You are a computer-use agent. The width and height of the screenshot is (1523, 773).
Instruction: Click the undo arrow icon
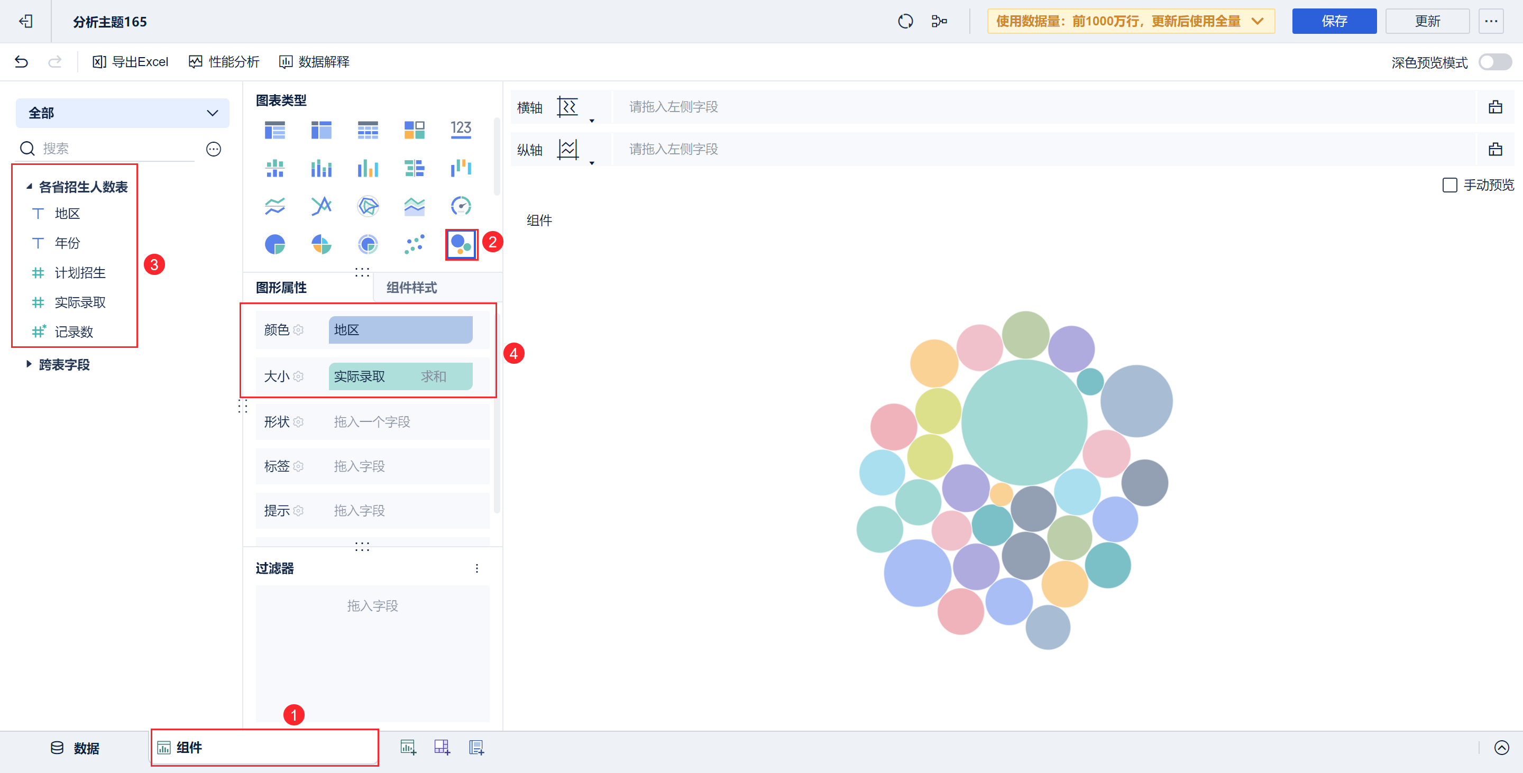(21, 61)
